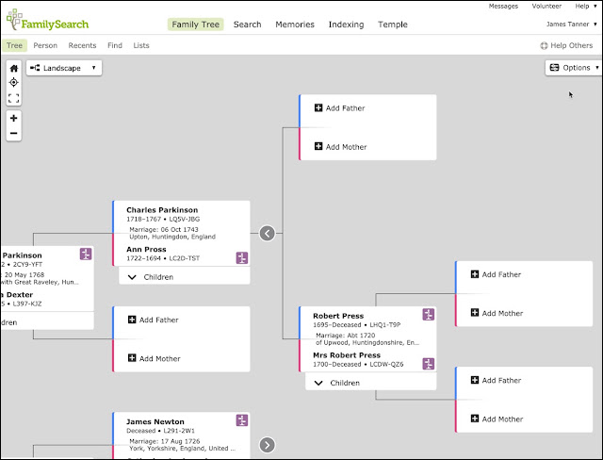The width and height of the screenshot is (603, 460).
Task: Open the Indexing menu
Action: coord(346,25)
